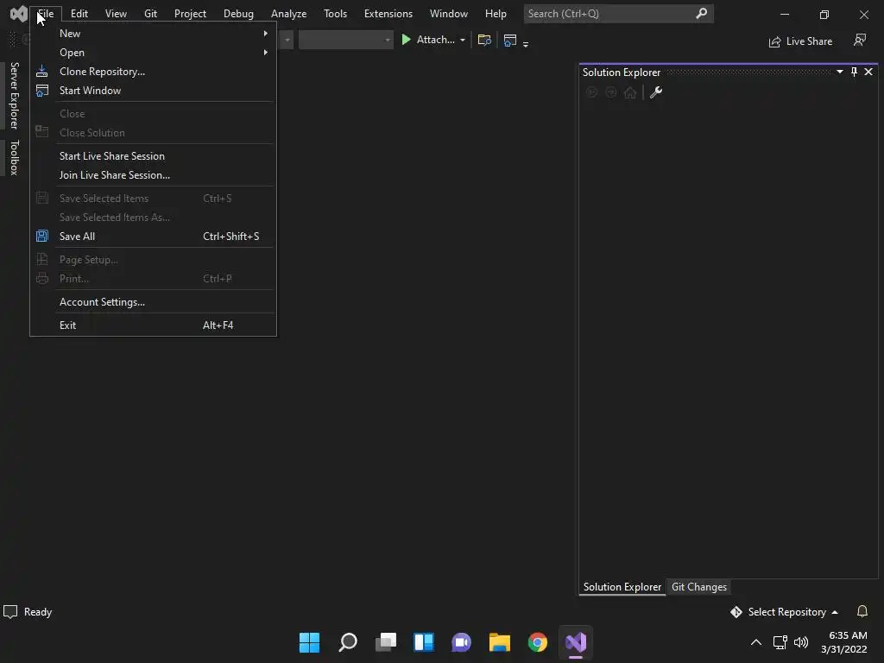Click the Solution Explorer home icon
The width and height of the screenshot is (884, 663).
629,92
